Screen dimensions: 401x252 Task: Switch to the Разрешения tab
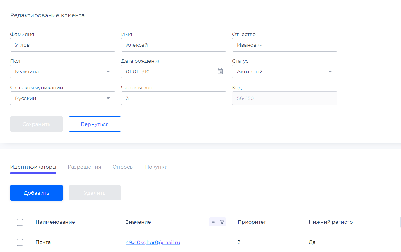[x=84, y=167]
